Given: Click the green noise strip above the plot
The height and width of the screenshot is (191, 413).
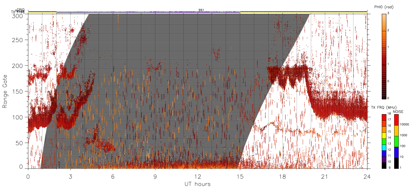Looking at the screenshot, I should tap(148, 12).
